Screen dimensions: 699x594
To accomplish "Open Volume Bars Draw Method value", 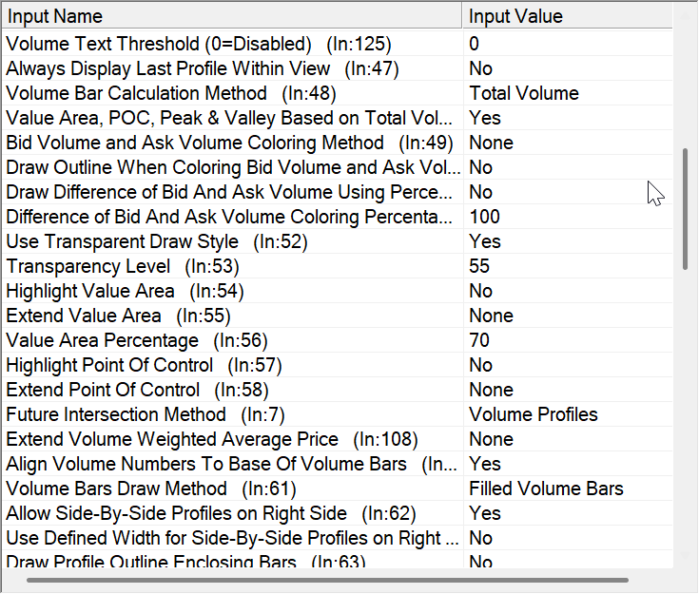I will tap(568, 489).
